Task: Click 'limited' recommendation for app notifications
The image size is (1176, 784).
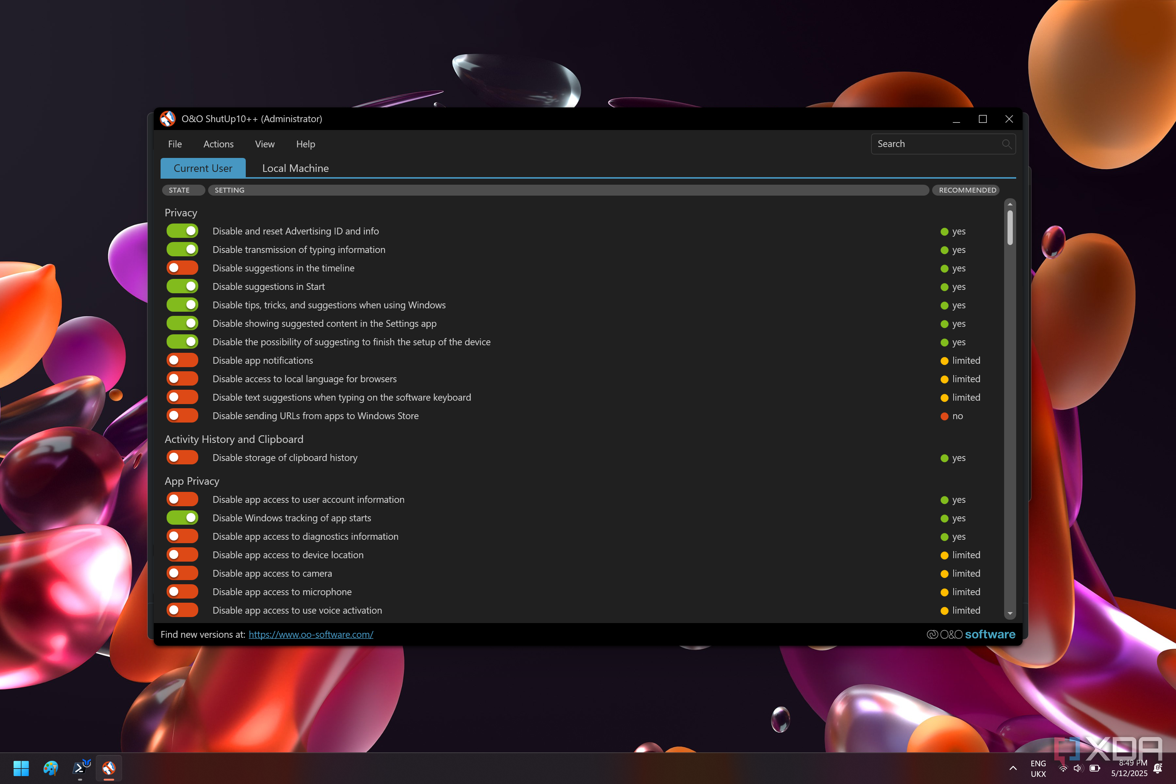Action: tap(960, 360)
